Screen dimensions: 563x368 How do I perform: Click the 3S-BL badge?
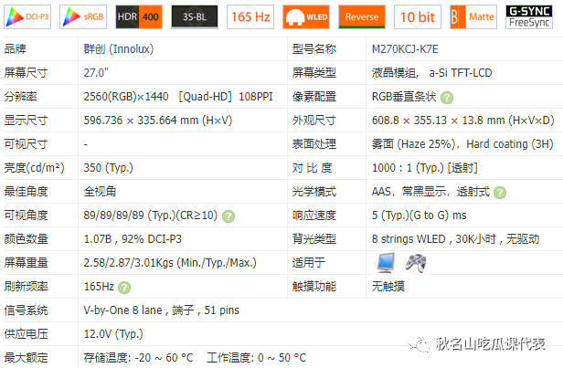(x=195, y=16)
